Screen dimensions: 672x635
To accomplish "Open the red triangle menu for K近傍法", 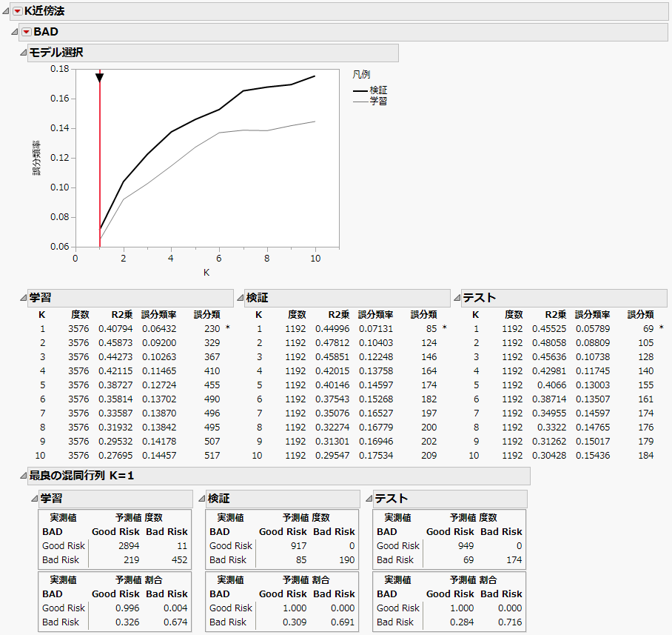I will 18,12.
